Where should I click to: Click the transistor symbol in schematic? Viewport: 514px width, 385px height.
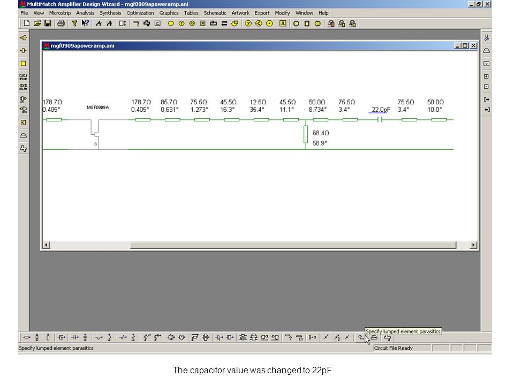click(95, 134)
